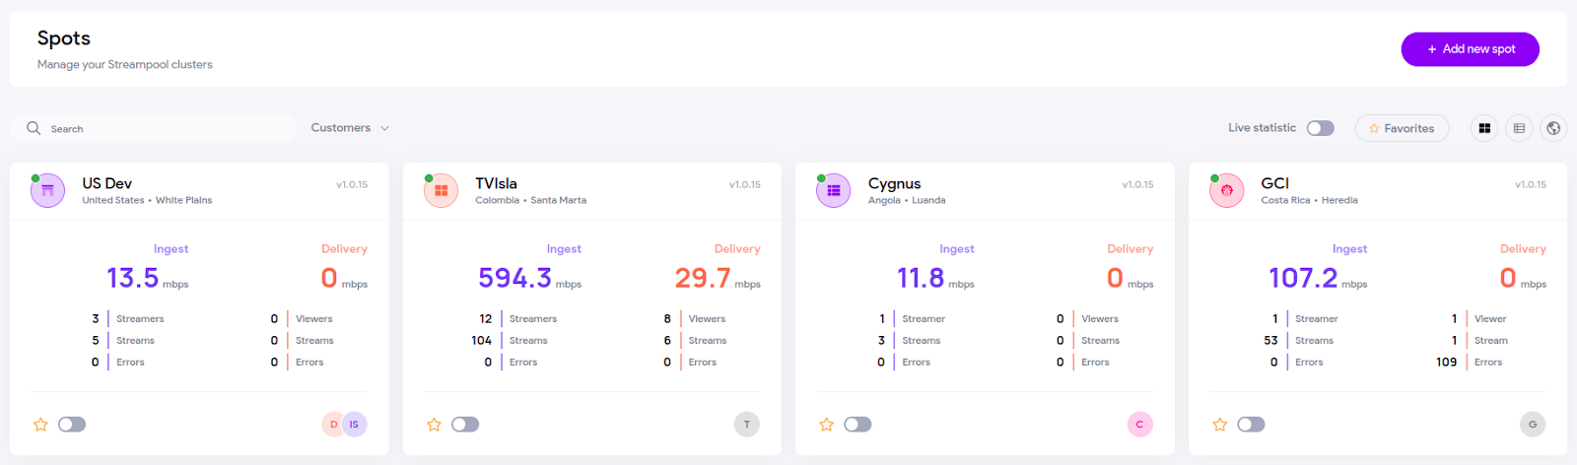Screen dimensions: 1577x465
Task: Open the Customers dropdown
Action: 350,128
